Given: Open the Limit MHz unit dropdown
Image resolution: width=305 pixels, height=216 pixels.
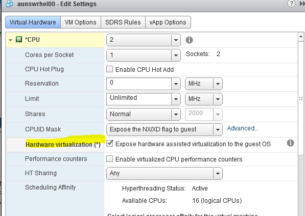Looking at the screenshot, I should point(204,99).
